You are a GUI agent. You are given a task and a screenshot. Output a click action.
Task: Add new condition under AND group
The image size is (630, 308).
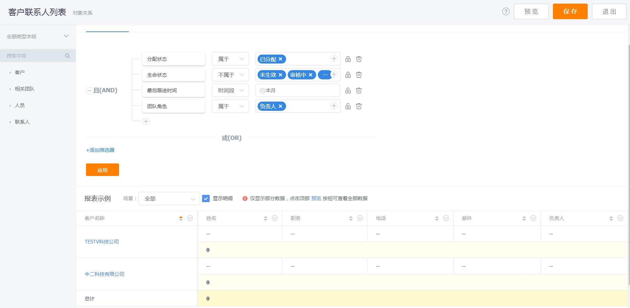click(146, 121)
